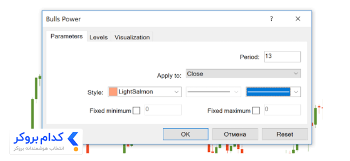Viewport: 350px width, 161px height.
Task: Click the Fixed maximum value field
Action: [x=282, y=110]
